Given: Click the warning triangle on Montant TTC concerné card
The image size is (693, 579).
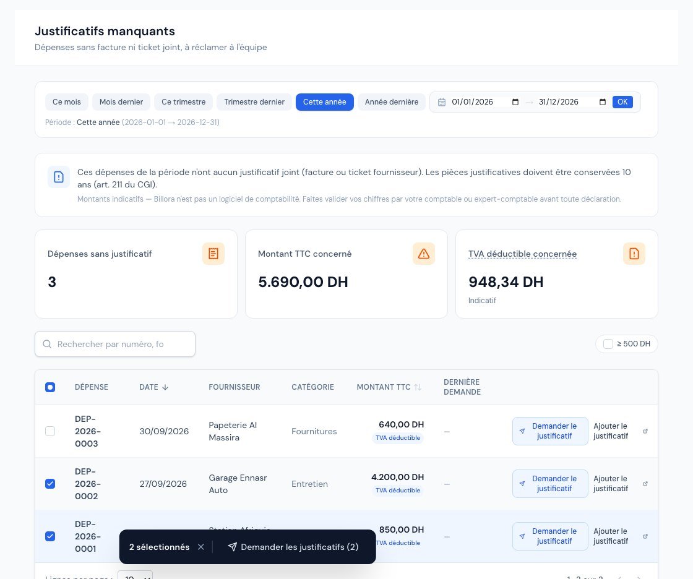Looking at the screenshot, I should (x=424, y=254).
